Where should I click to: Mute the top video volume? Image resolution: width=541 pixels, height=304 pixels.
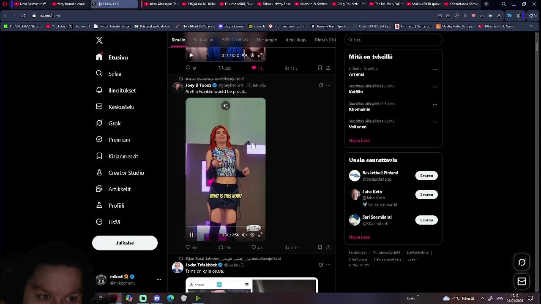coord(244,55)
